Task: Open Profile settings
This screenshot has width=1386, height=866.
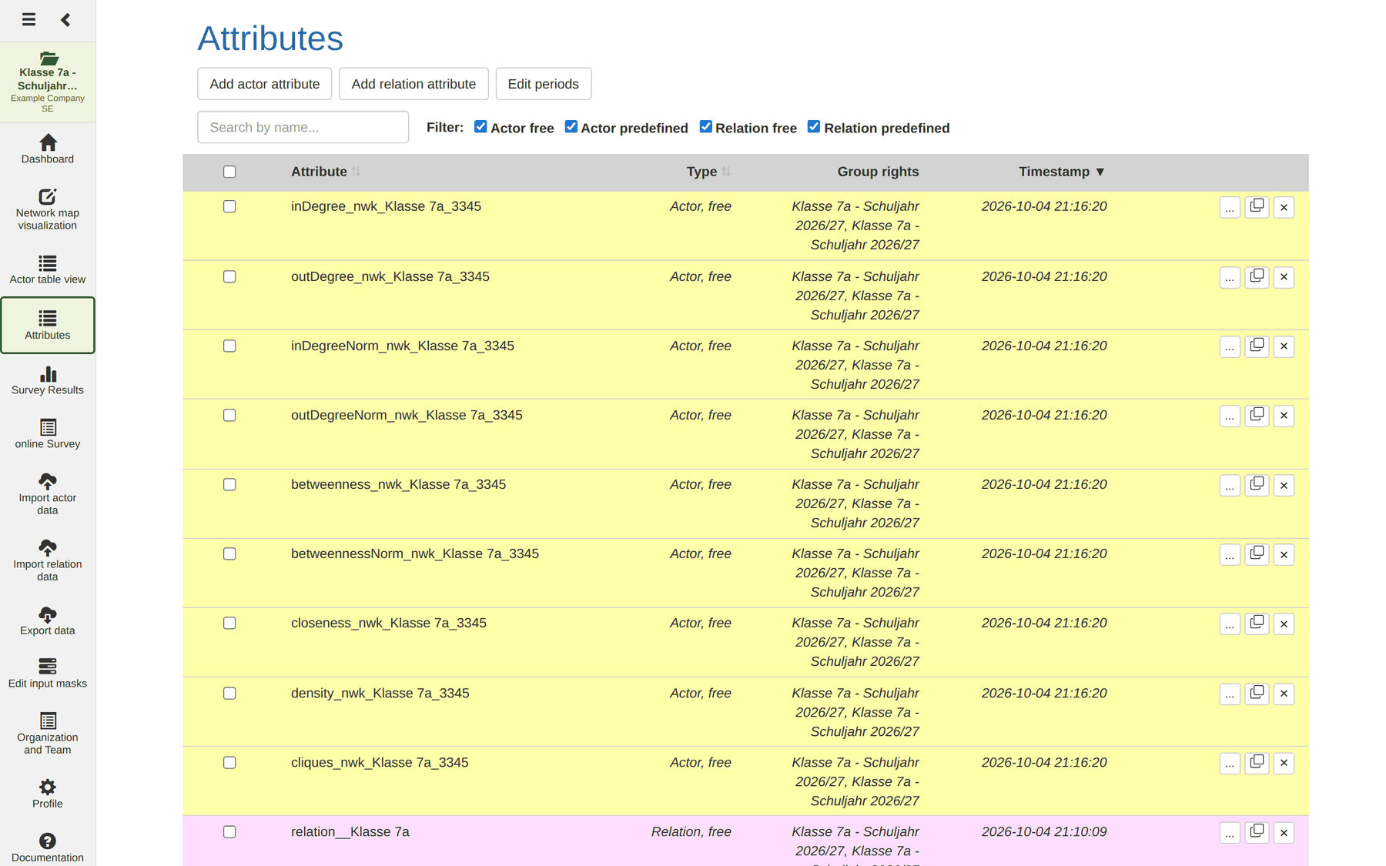Action: tap(48, 794)
